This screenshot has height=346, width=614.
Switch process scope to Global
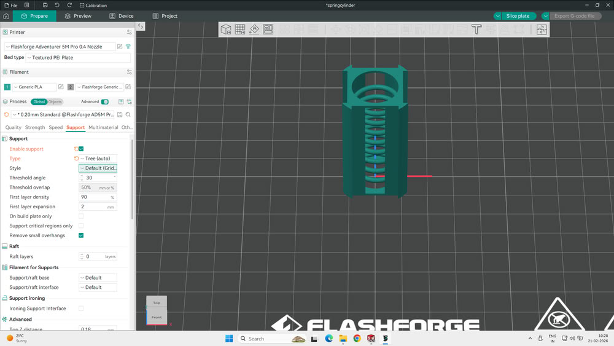click(39, 102)
